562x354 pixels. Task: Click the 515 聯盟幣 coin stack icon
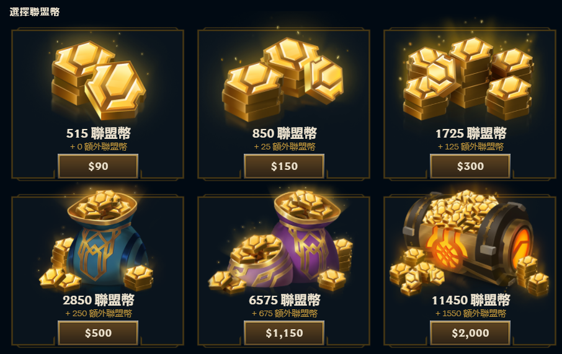pyautogui.click(x=99, y=80)
